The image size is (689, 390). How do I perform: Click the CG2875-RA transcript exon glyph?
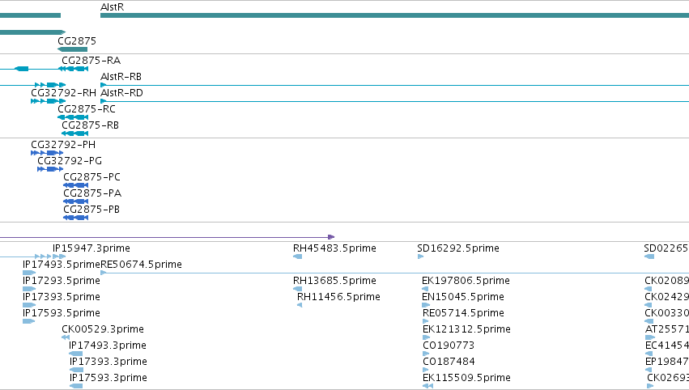tap(74, 69)
